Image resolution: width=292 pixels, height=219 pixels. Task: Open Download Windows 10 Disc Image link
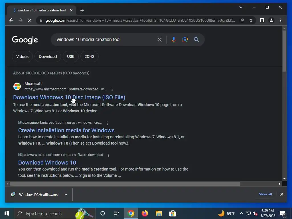point(69,97)
